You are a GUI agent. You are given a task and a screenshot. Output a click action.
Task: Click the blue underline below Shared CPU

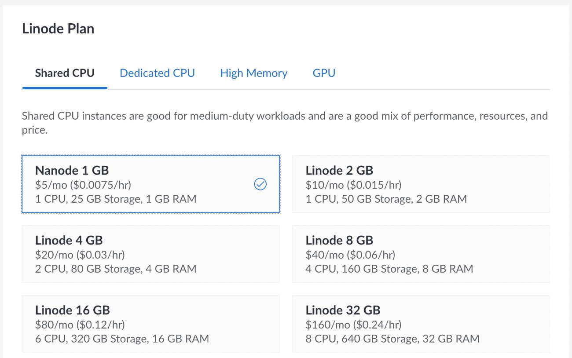point(64,88)
